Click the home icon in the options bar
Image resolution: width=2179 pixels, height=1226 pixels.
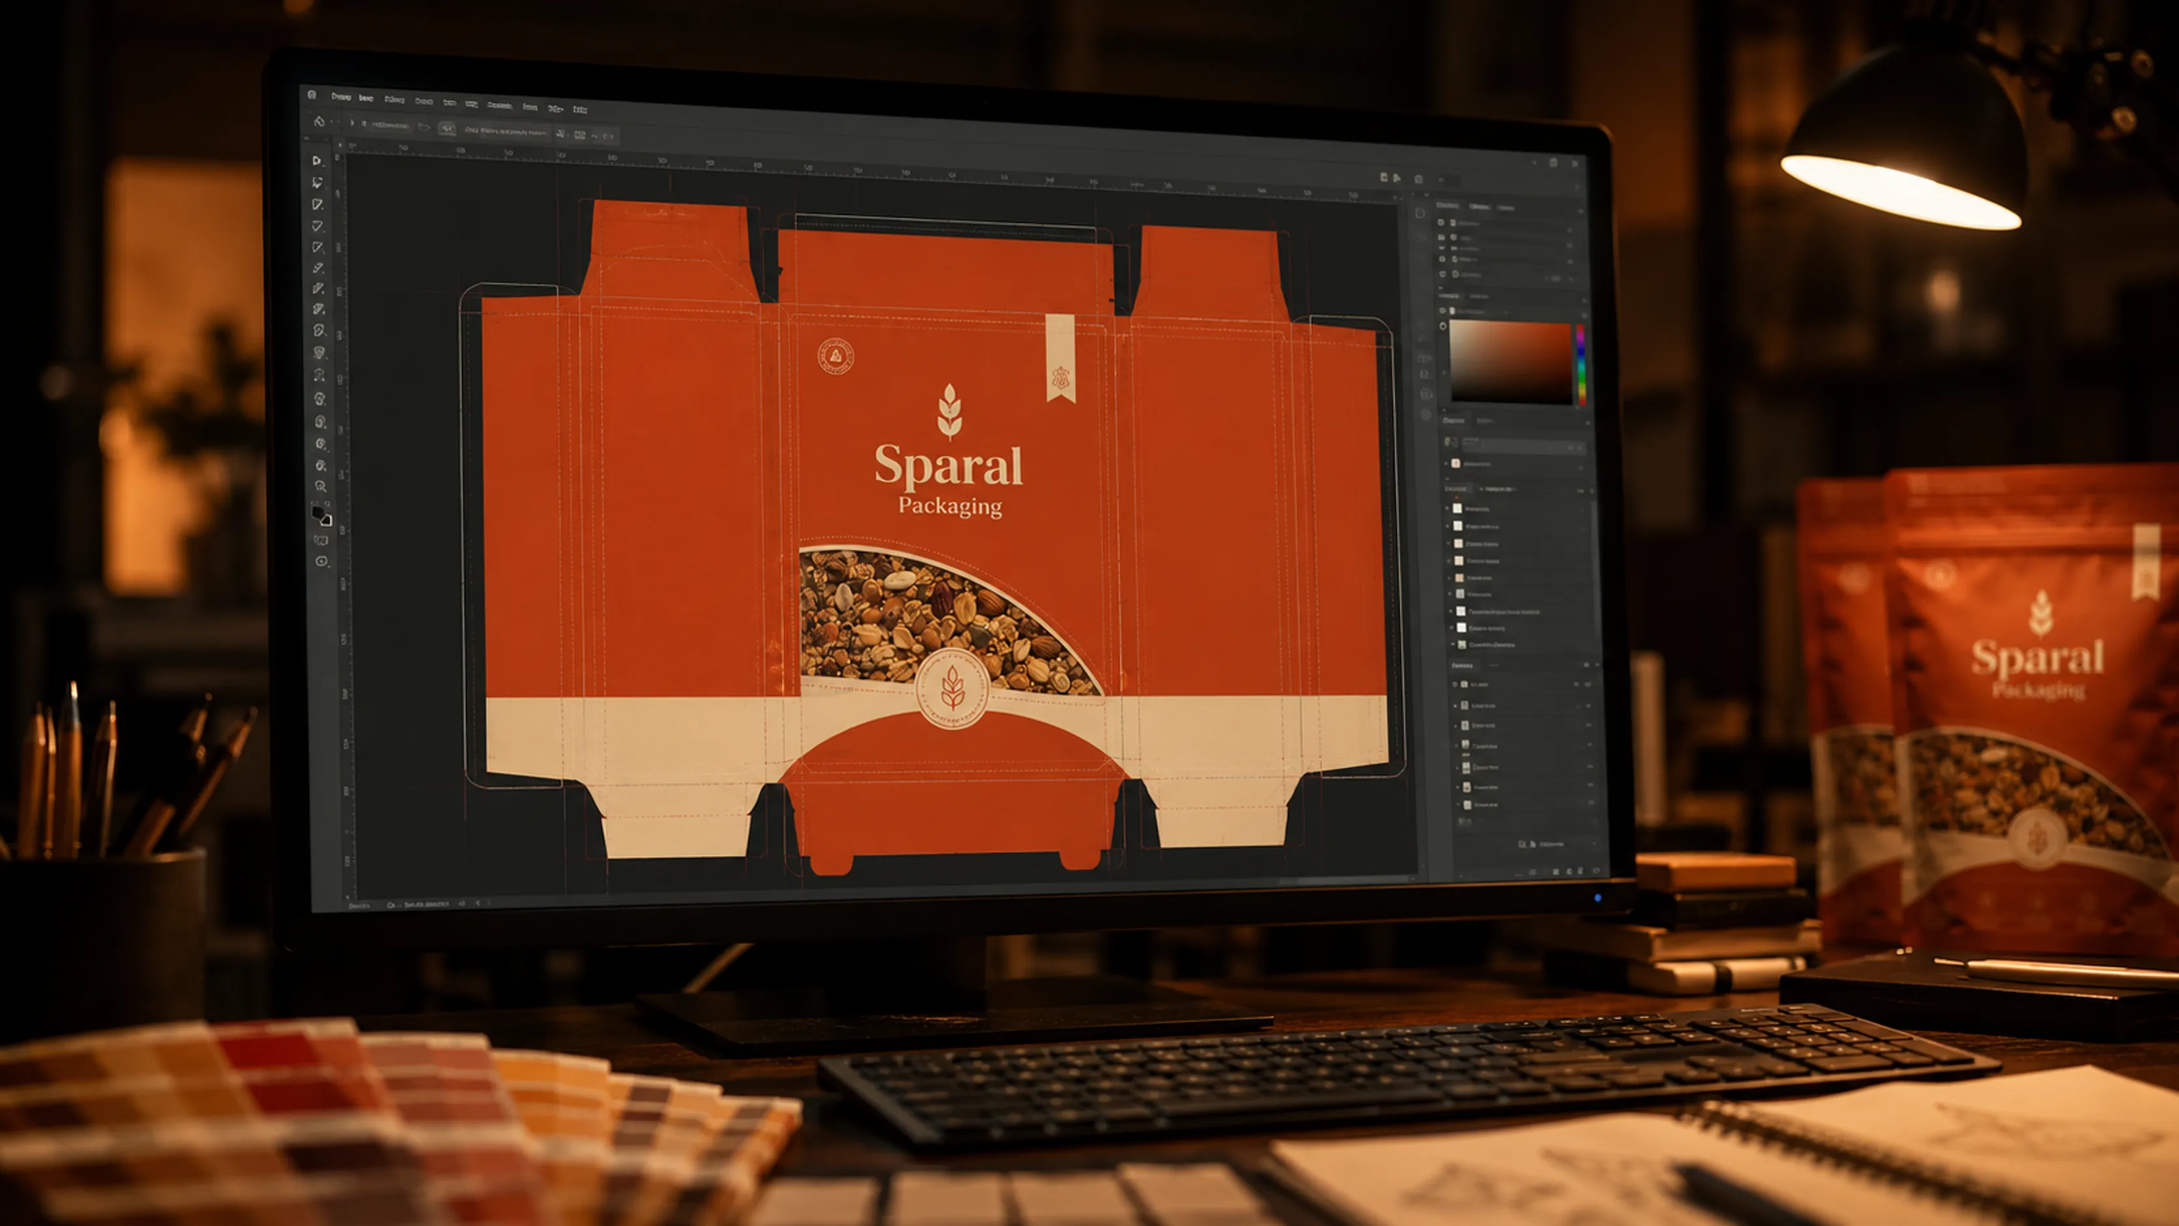319,122
